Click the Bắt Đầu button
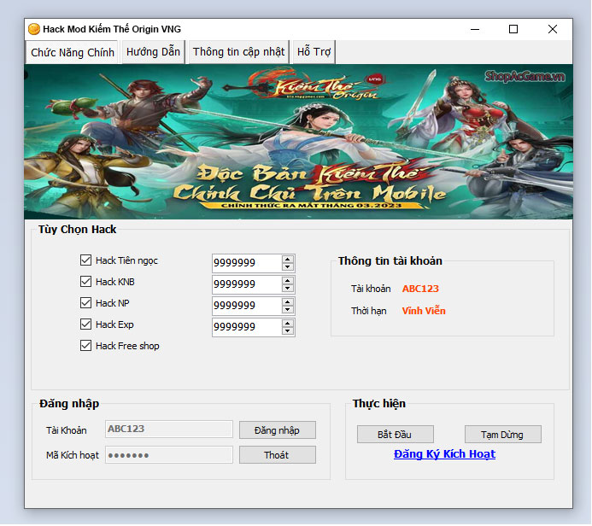Screen dimensions: 592x526 395,435
